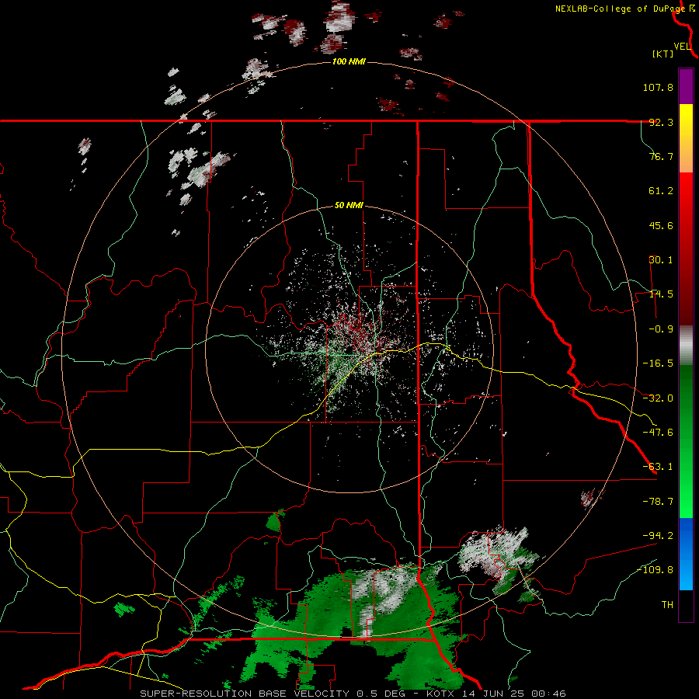Click the 14 JUN 25 00:46 timestamp
This screenshot has height=699, width=699.
(513, 694)
